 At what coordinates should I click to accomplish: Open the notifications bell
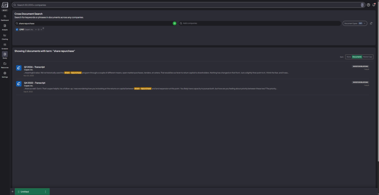(x=374, y=5)
